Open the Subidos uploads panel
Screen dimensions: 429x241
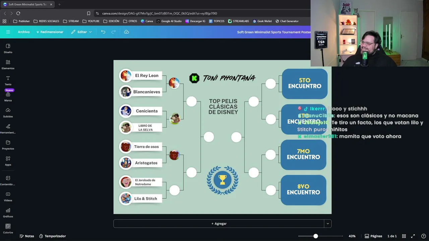coord(8,113)
